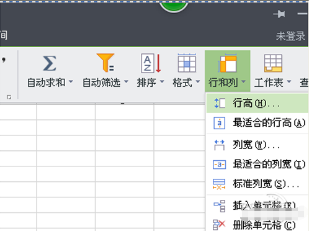Click the 自动筛选 label
Screen dimensions: 309x231
pos(102,83)
